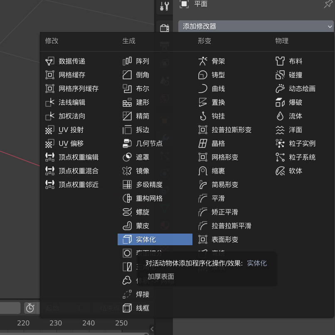The width and height of the screenshot is (335, 335).
Task: Open the tool settings wrench tab
Action: pyautogui.click(x=165, y=6)
